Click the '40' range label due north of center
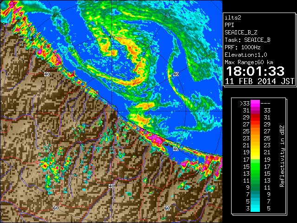297x223 pixels. point(111,37)
